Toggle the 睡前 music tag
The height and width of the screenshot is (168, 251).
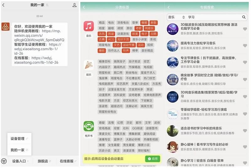tap(102, 51)
